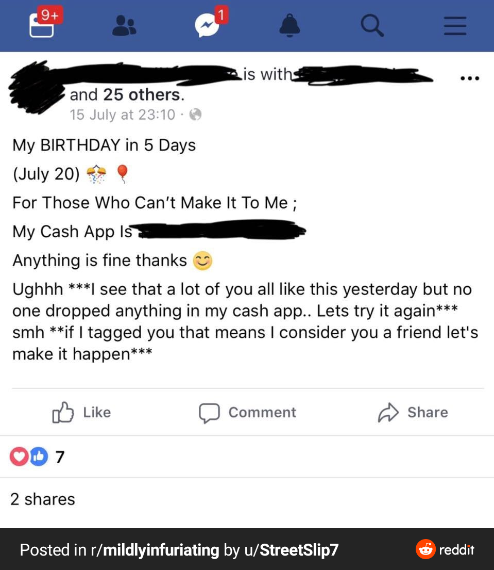This screenshot has height=570, width=494.
Task: Click the share arrow icon
Action: (387, 413)
